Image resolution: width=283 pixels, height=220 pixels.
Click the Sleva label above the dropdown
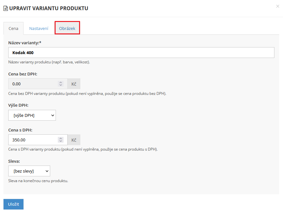15,161
